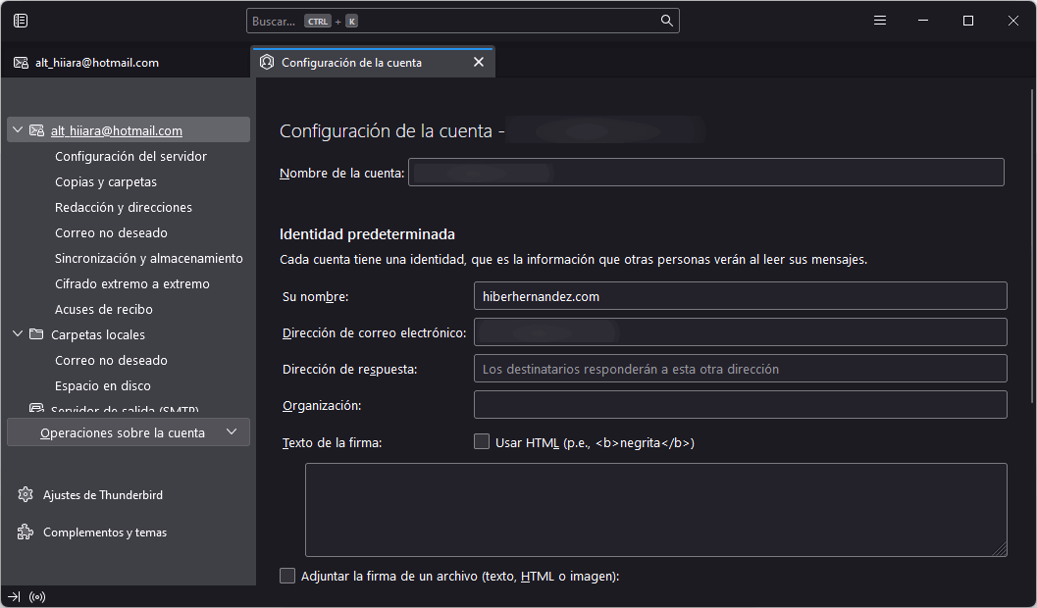Image resolution: width=1037 pixels, height=608 pixels.
Task: Collapse the alt_hiiara@hotmail.com account tree
Action: tap(17, 130)
